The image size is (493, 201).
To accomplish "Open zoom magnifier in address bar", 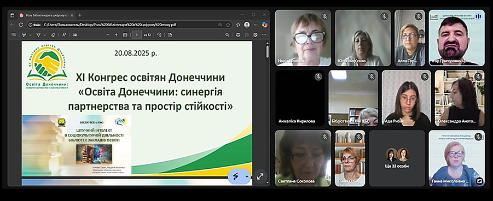I will click(x=220, y=25).
